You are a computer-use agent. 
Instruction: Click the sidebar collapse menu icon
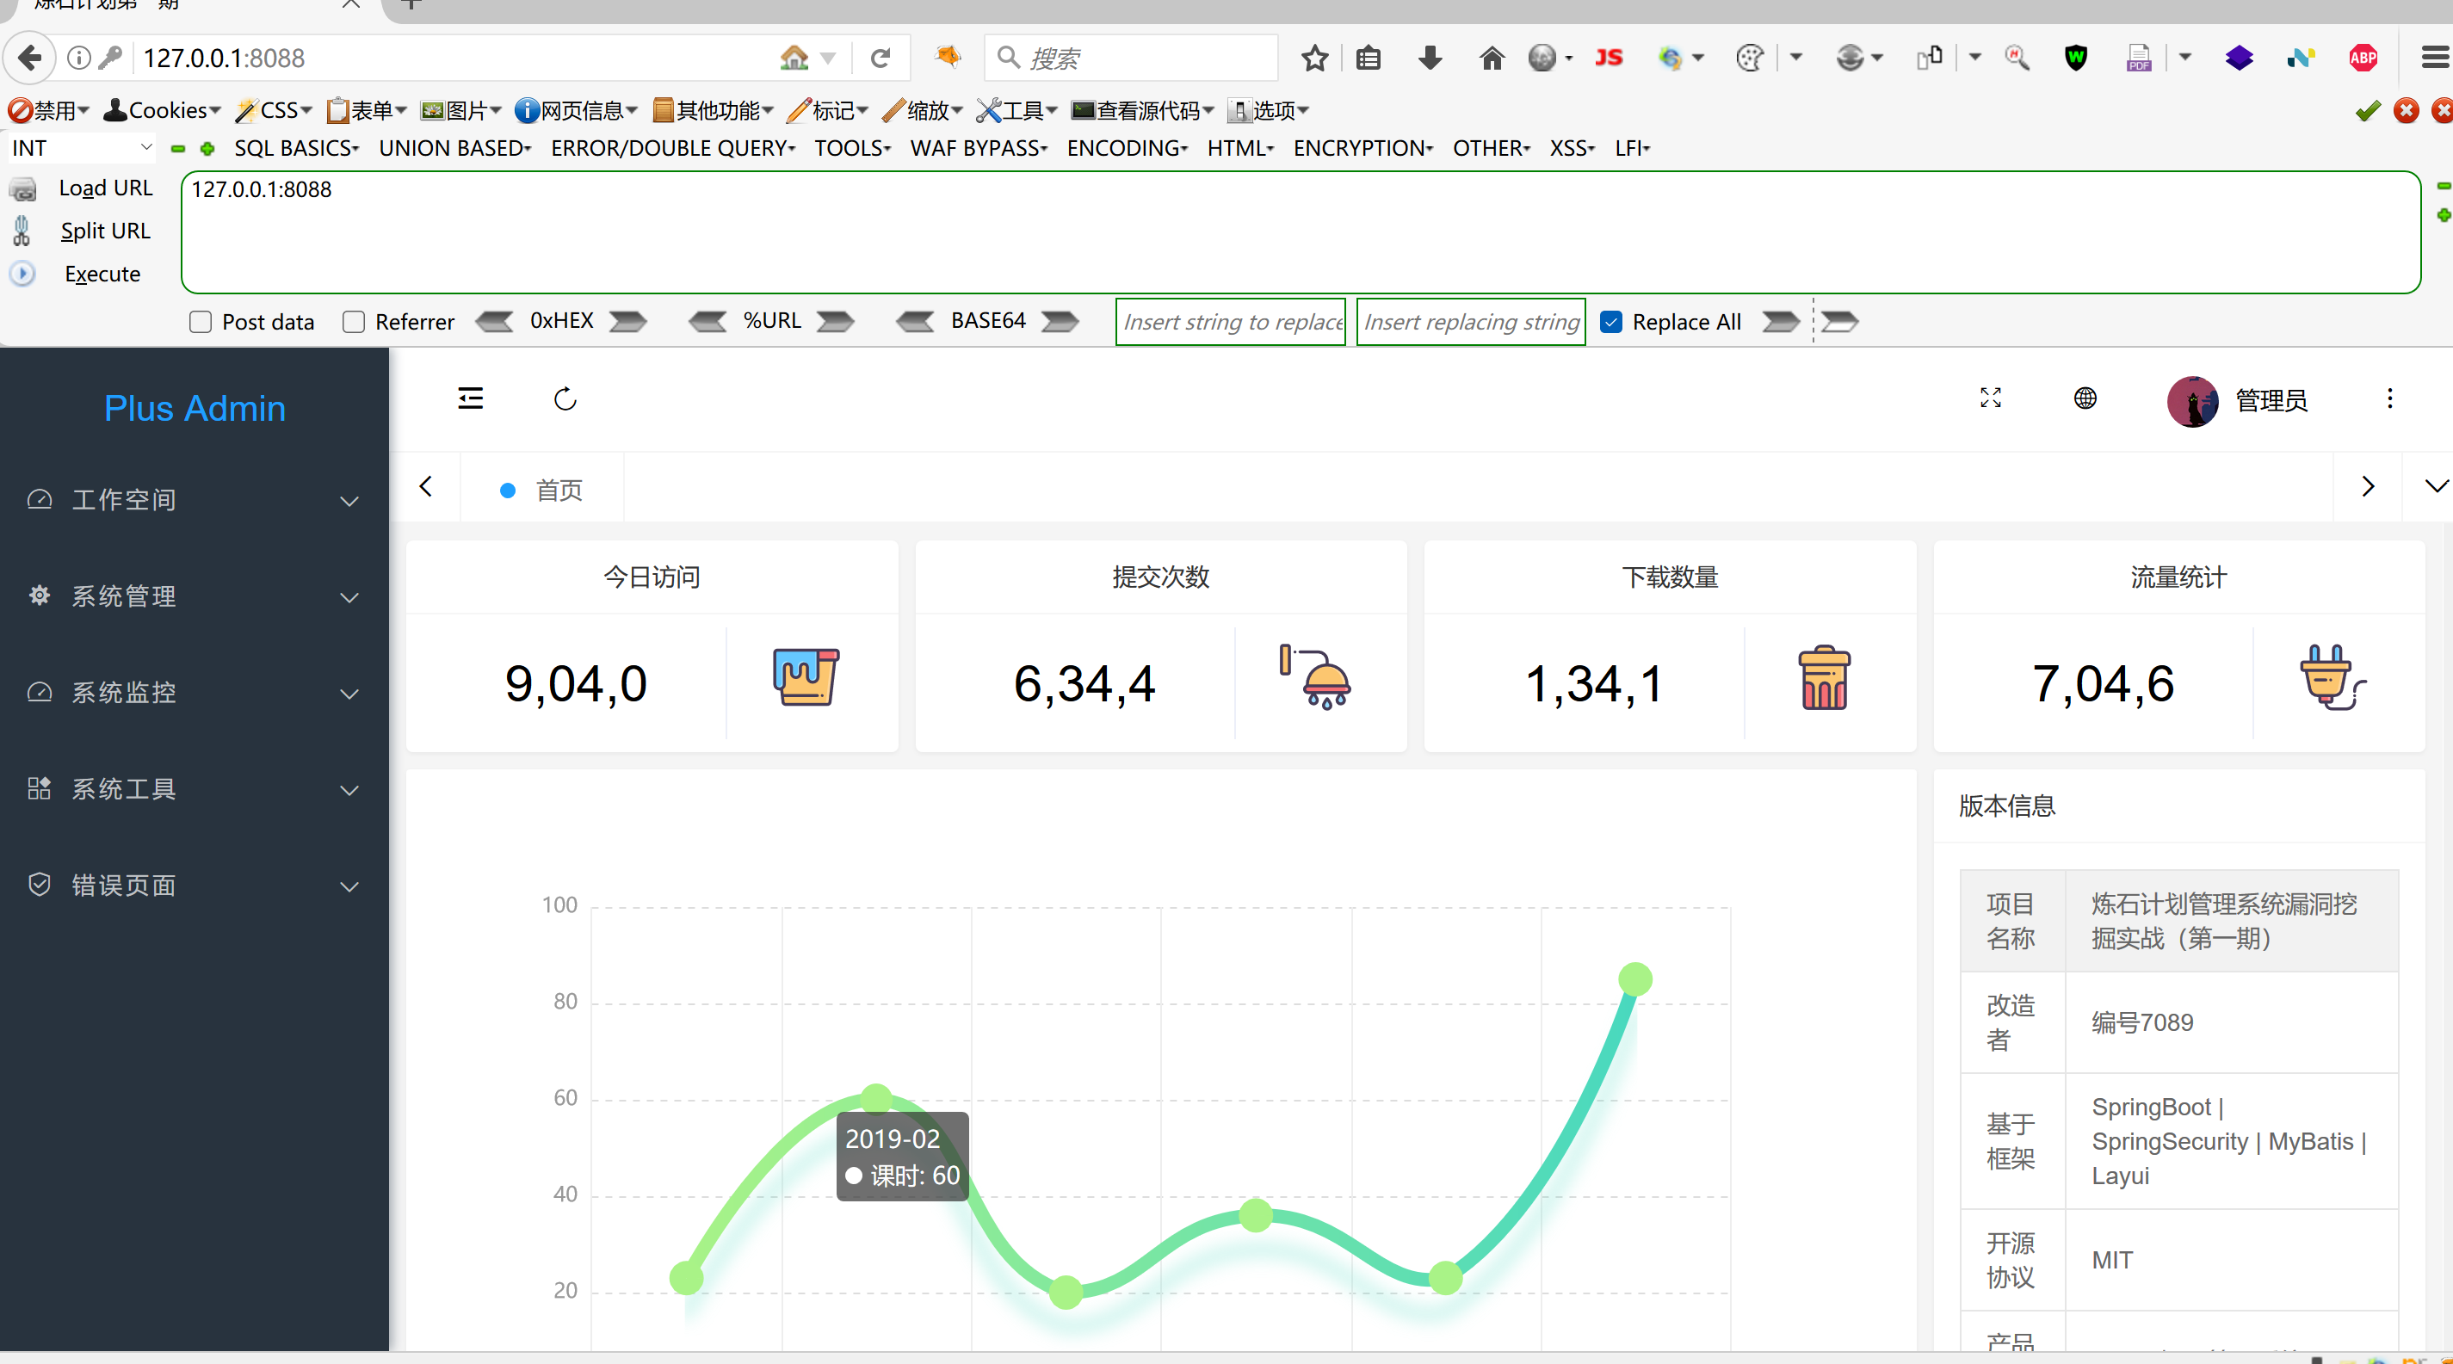(471, 398)
